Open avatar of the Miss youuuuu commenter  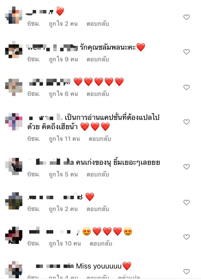[14, 270]
